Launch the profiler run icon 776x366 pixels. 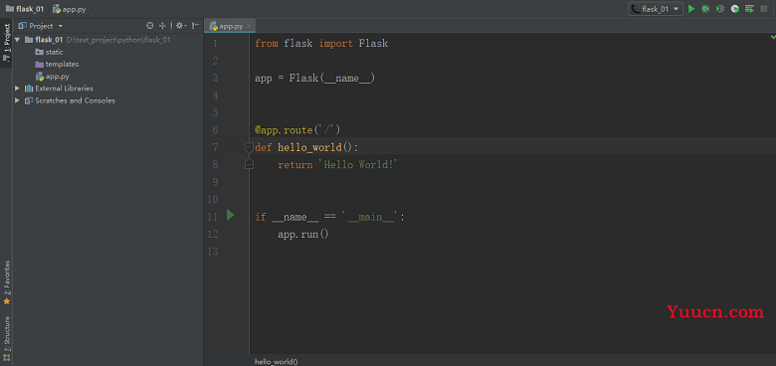[735, 9]
